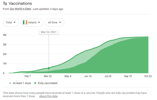Image resolution: width=157 pixels, height=100 pixels.
Task: Open the Total dropdown arrow
Action: pyautogui.click(x=15, y=22)
